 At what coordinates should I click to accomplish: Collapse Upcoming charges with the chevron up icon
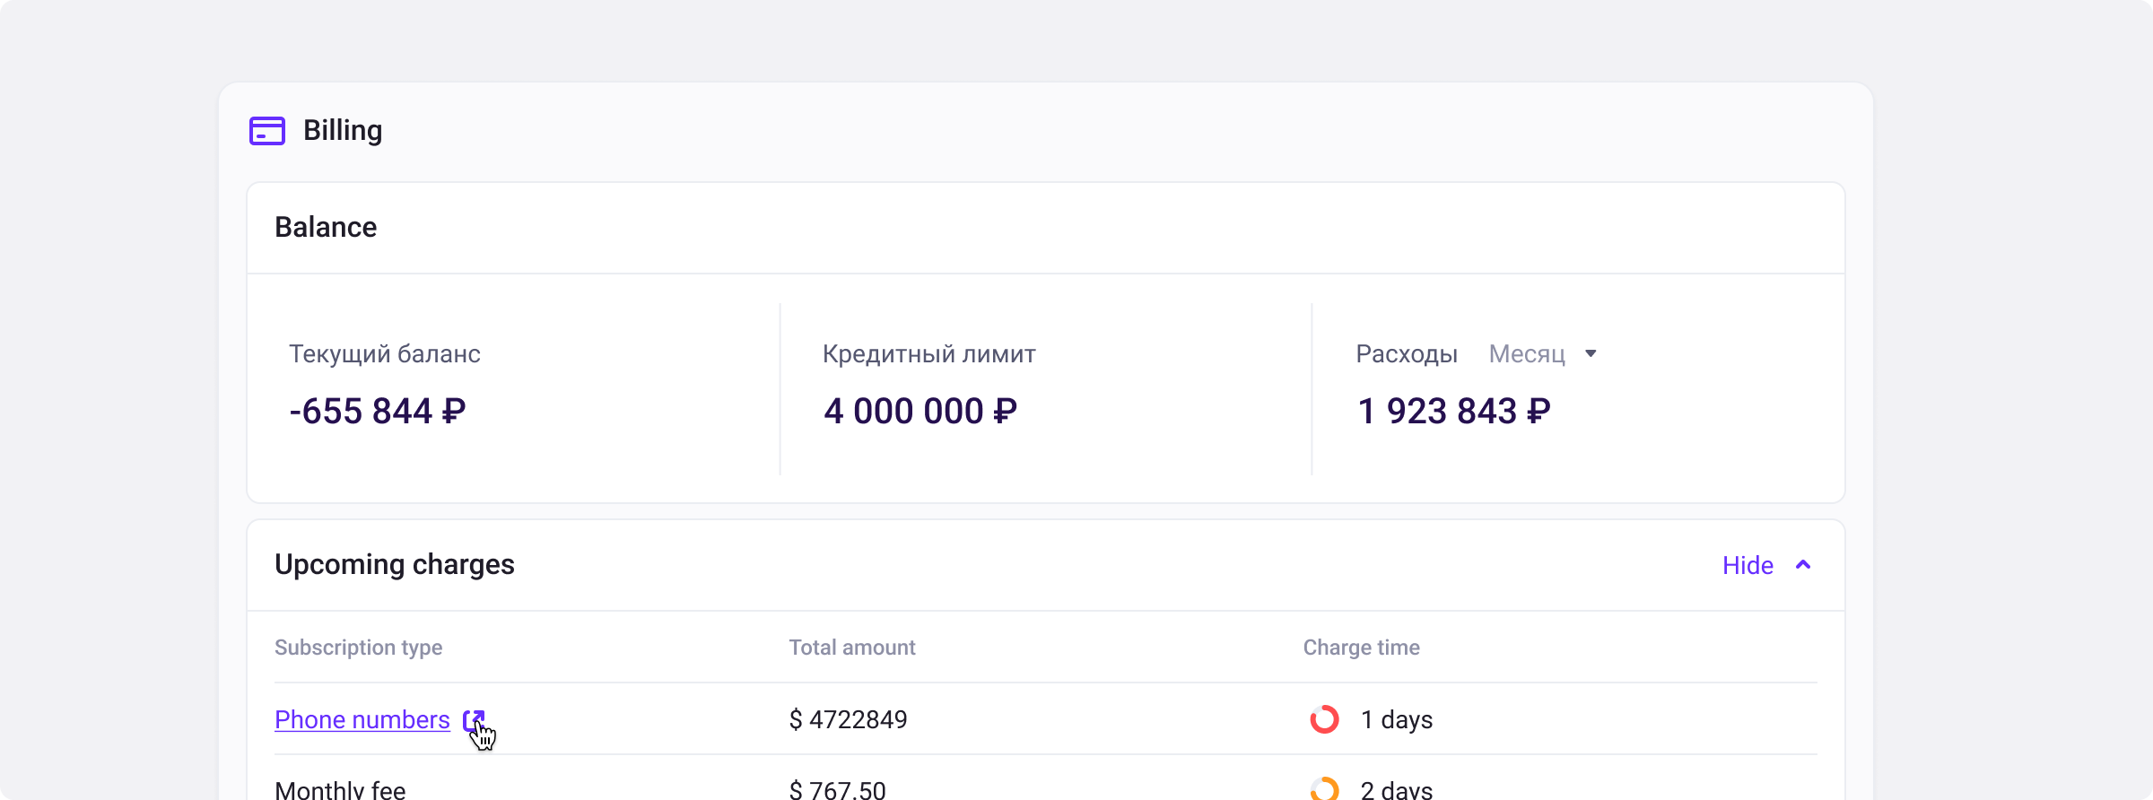1803,565
